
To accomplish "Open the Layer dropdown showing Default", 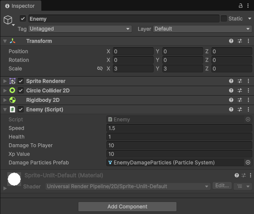I will [x=202, y=29].
